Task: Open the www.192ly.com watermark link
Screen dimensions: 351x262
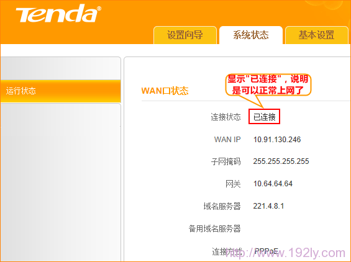Action: pos(285,253)
